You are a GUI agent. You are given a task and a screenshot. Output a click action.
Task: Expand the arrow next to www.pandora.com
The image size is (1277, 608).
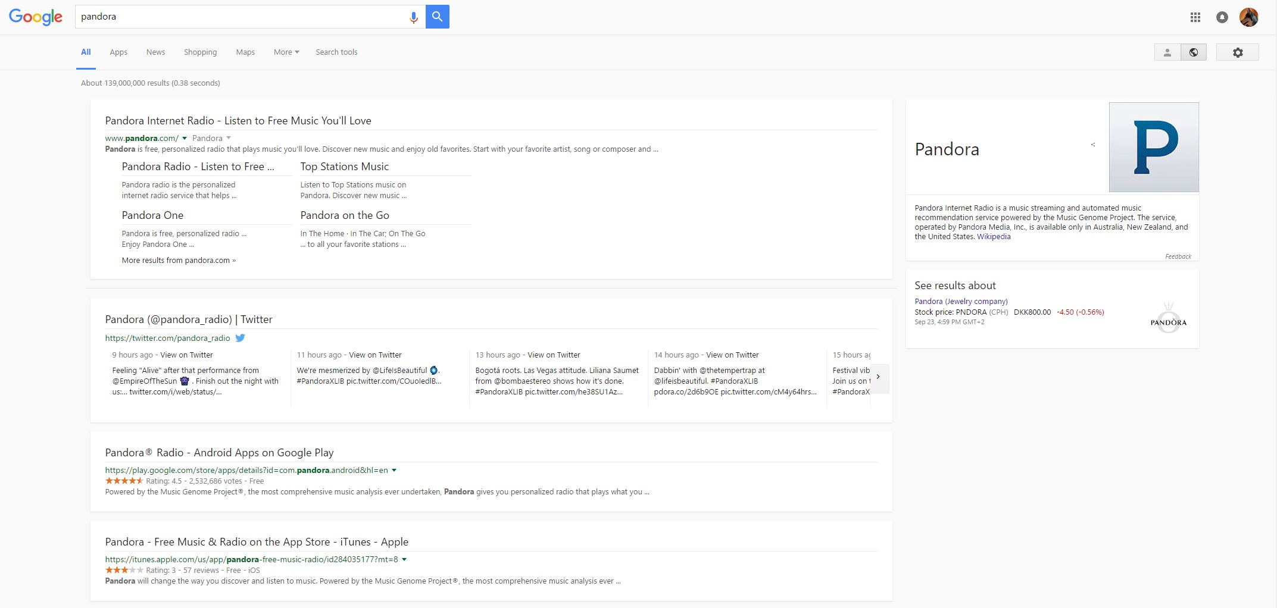click(x=185, y=138)
